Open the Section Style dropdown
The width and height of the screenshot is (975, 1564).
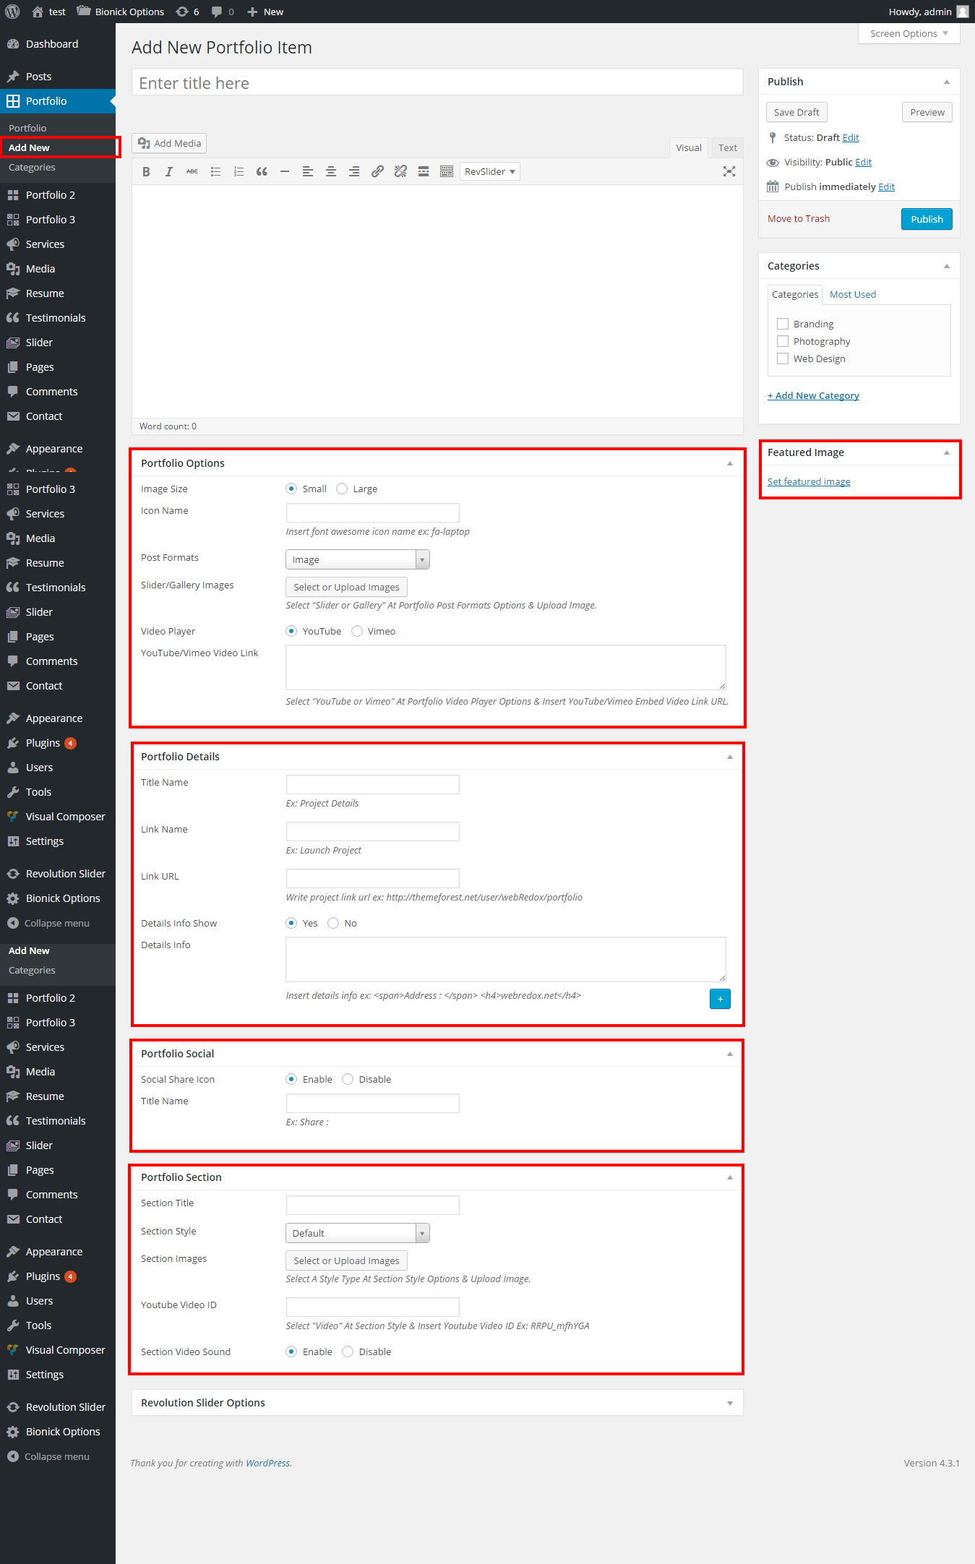tap(357, 1233)
